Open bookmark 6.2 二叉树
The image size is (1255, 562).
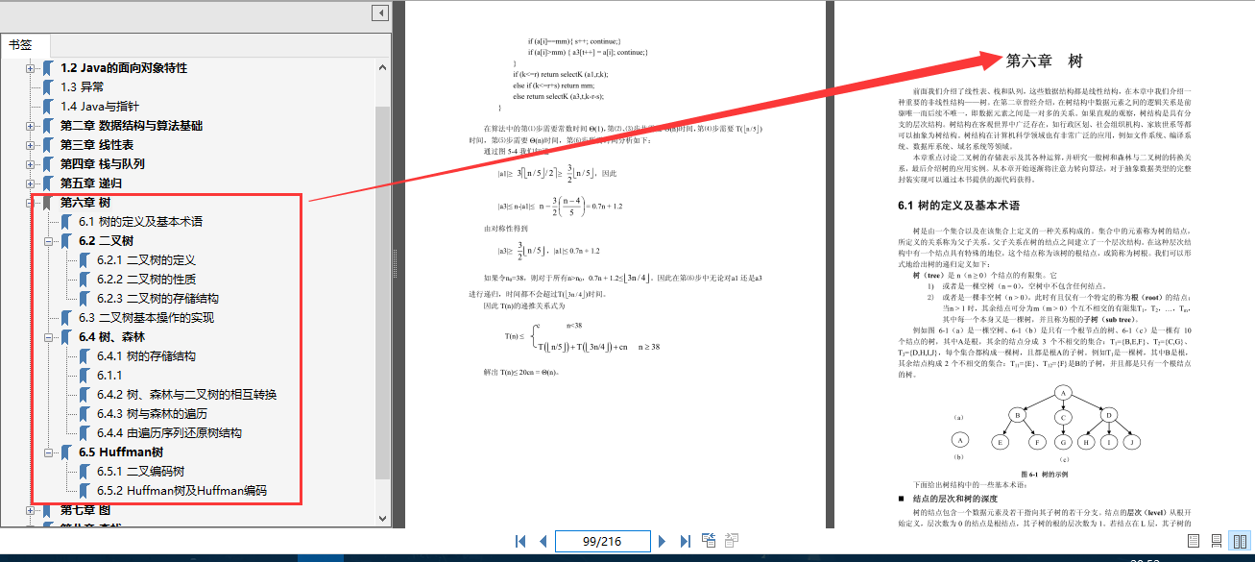[106, 241]
